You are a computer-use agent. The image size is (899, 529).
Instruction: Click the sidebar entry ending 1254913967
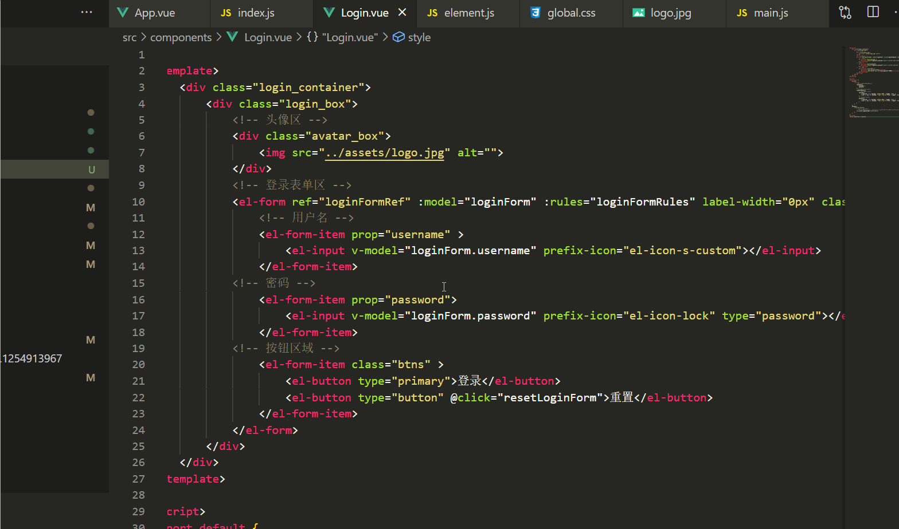tap(32, 358)
